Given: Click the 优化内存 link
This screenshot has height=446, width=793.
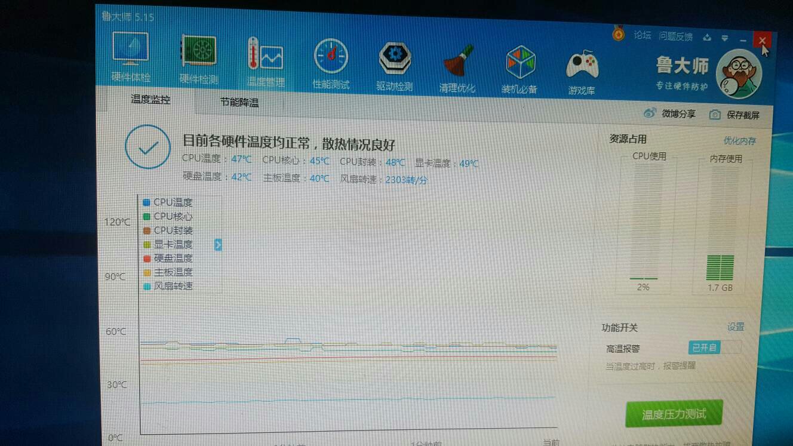Looking at the screenshot, I should (739, 141).
